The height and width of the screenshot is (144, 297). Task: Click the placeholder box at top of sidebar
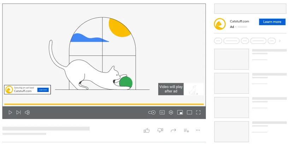250,9
